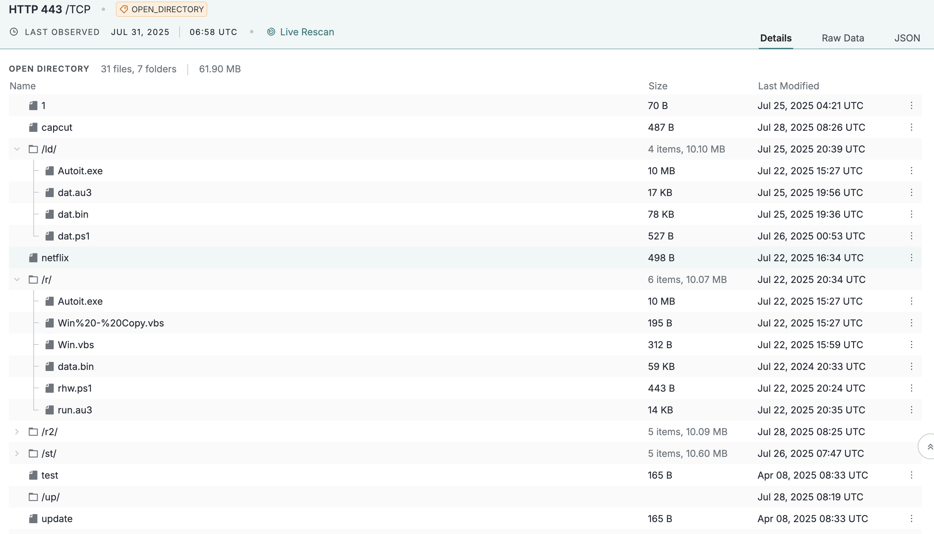
Task: Click the file icon next to rhw.ps1
Action: click(50, 388)
